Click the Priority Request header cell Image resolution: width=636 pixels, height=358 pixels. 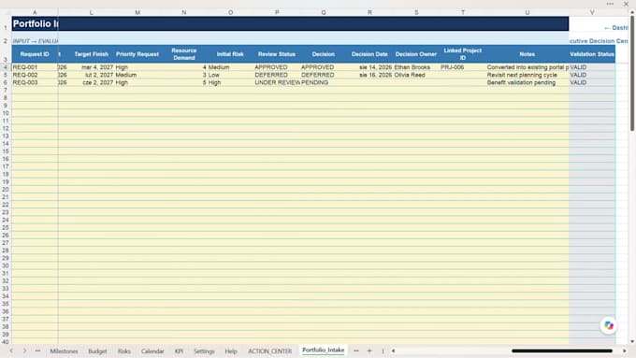click(x=137, y=54)
